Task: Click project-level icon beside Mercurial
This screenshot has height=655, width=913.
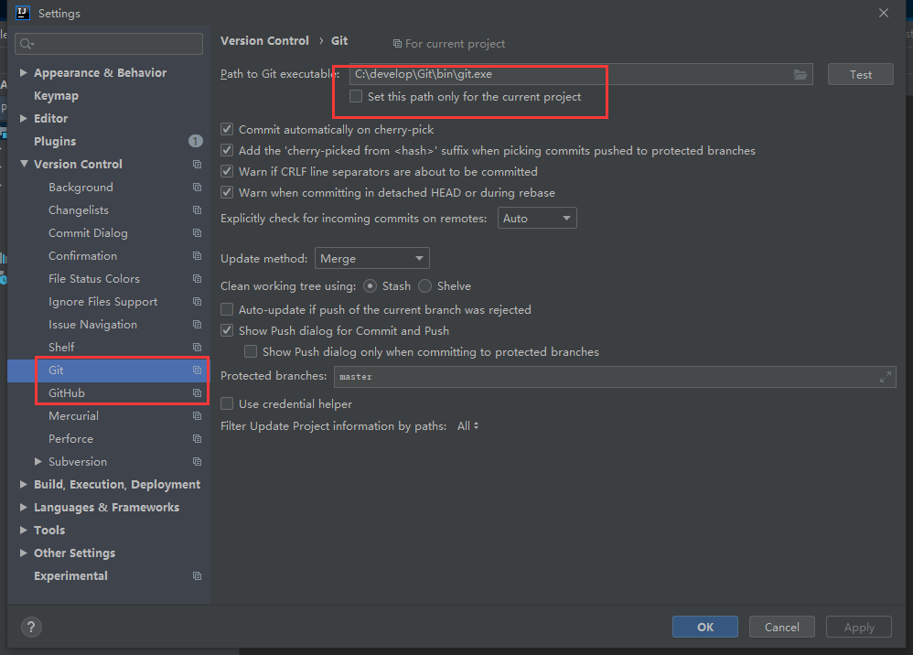Action: (198, 415)
